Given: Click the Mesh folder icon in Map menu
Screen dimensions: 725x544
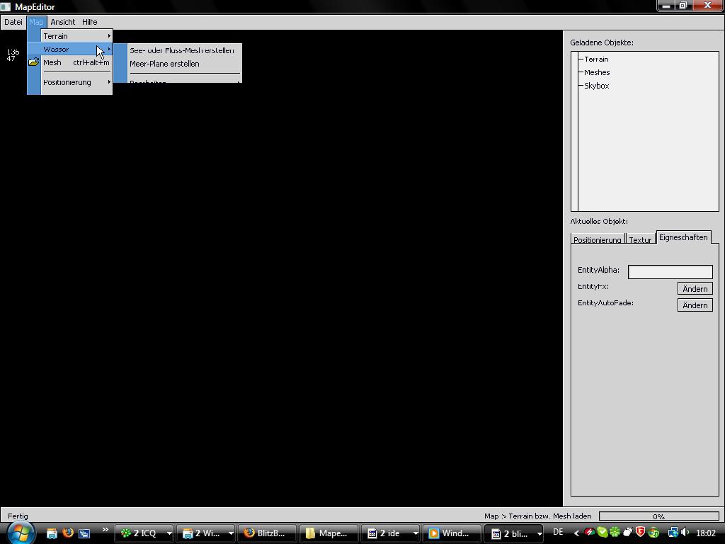Looking at the screenshot, I should pyautogui.click(x=33, y=62).
